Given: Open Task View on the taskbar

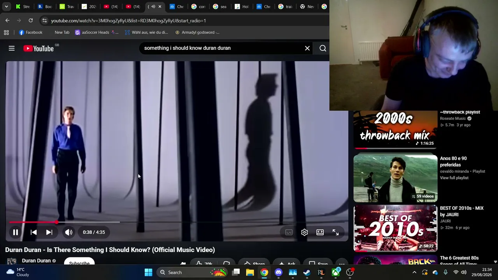Looking at the screenshot, I should (x=236, y=272).
